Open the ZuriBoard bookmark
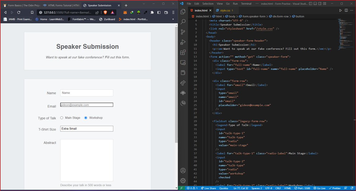Viewport: 356px width, 191px height. pos(107,19)
